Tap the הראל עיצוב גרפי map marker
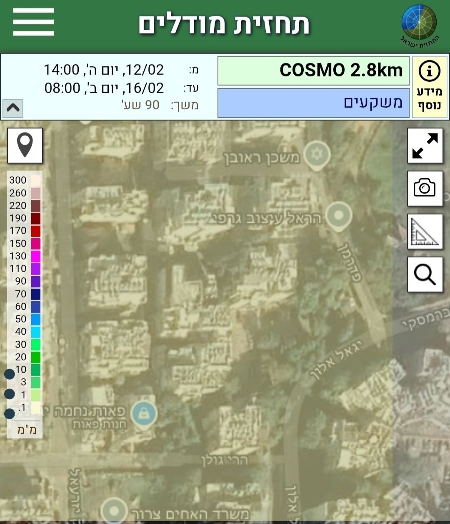 coord(338,215)
